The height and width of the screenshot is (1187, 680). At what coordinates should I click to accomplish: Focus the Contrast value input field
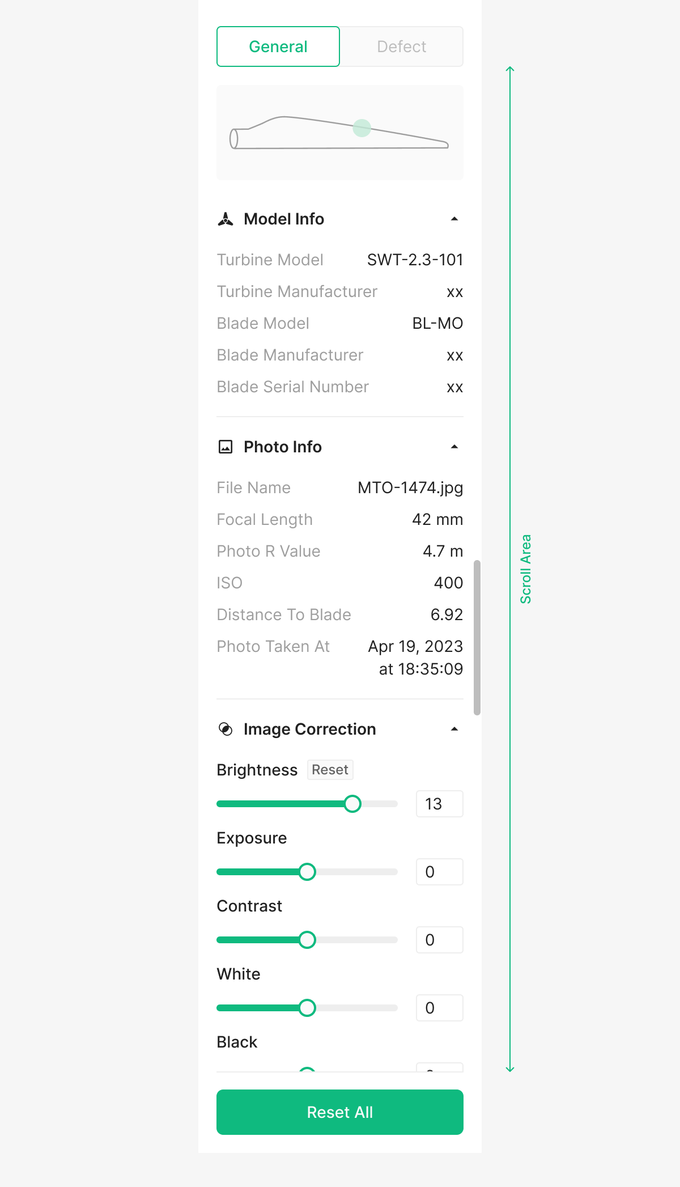[x=439, y=940]
